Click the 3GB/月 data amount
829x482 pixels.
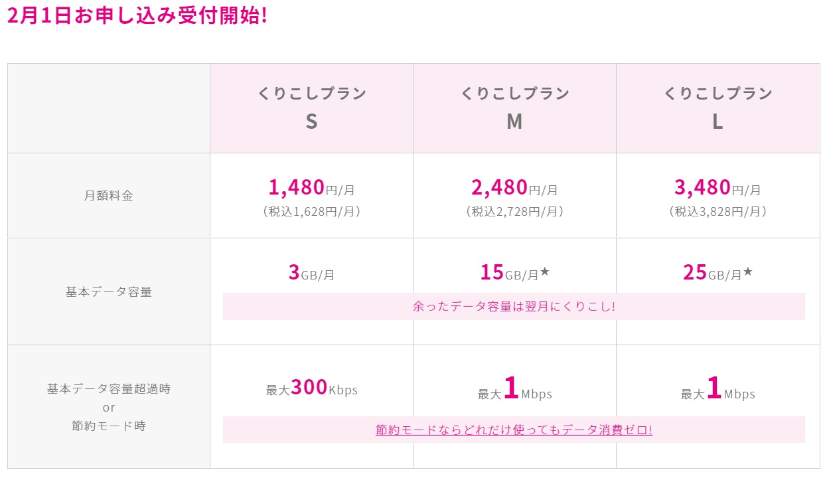point(311,273)
